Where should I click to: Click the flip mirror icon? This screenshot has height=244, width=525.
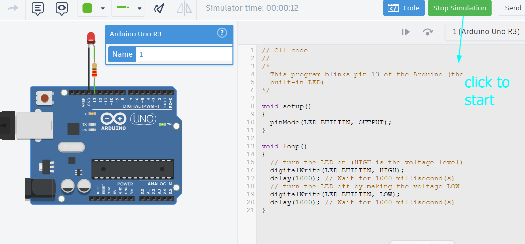point(184,8)
